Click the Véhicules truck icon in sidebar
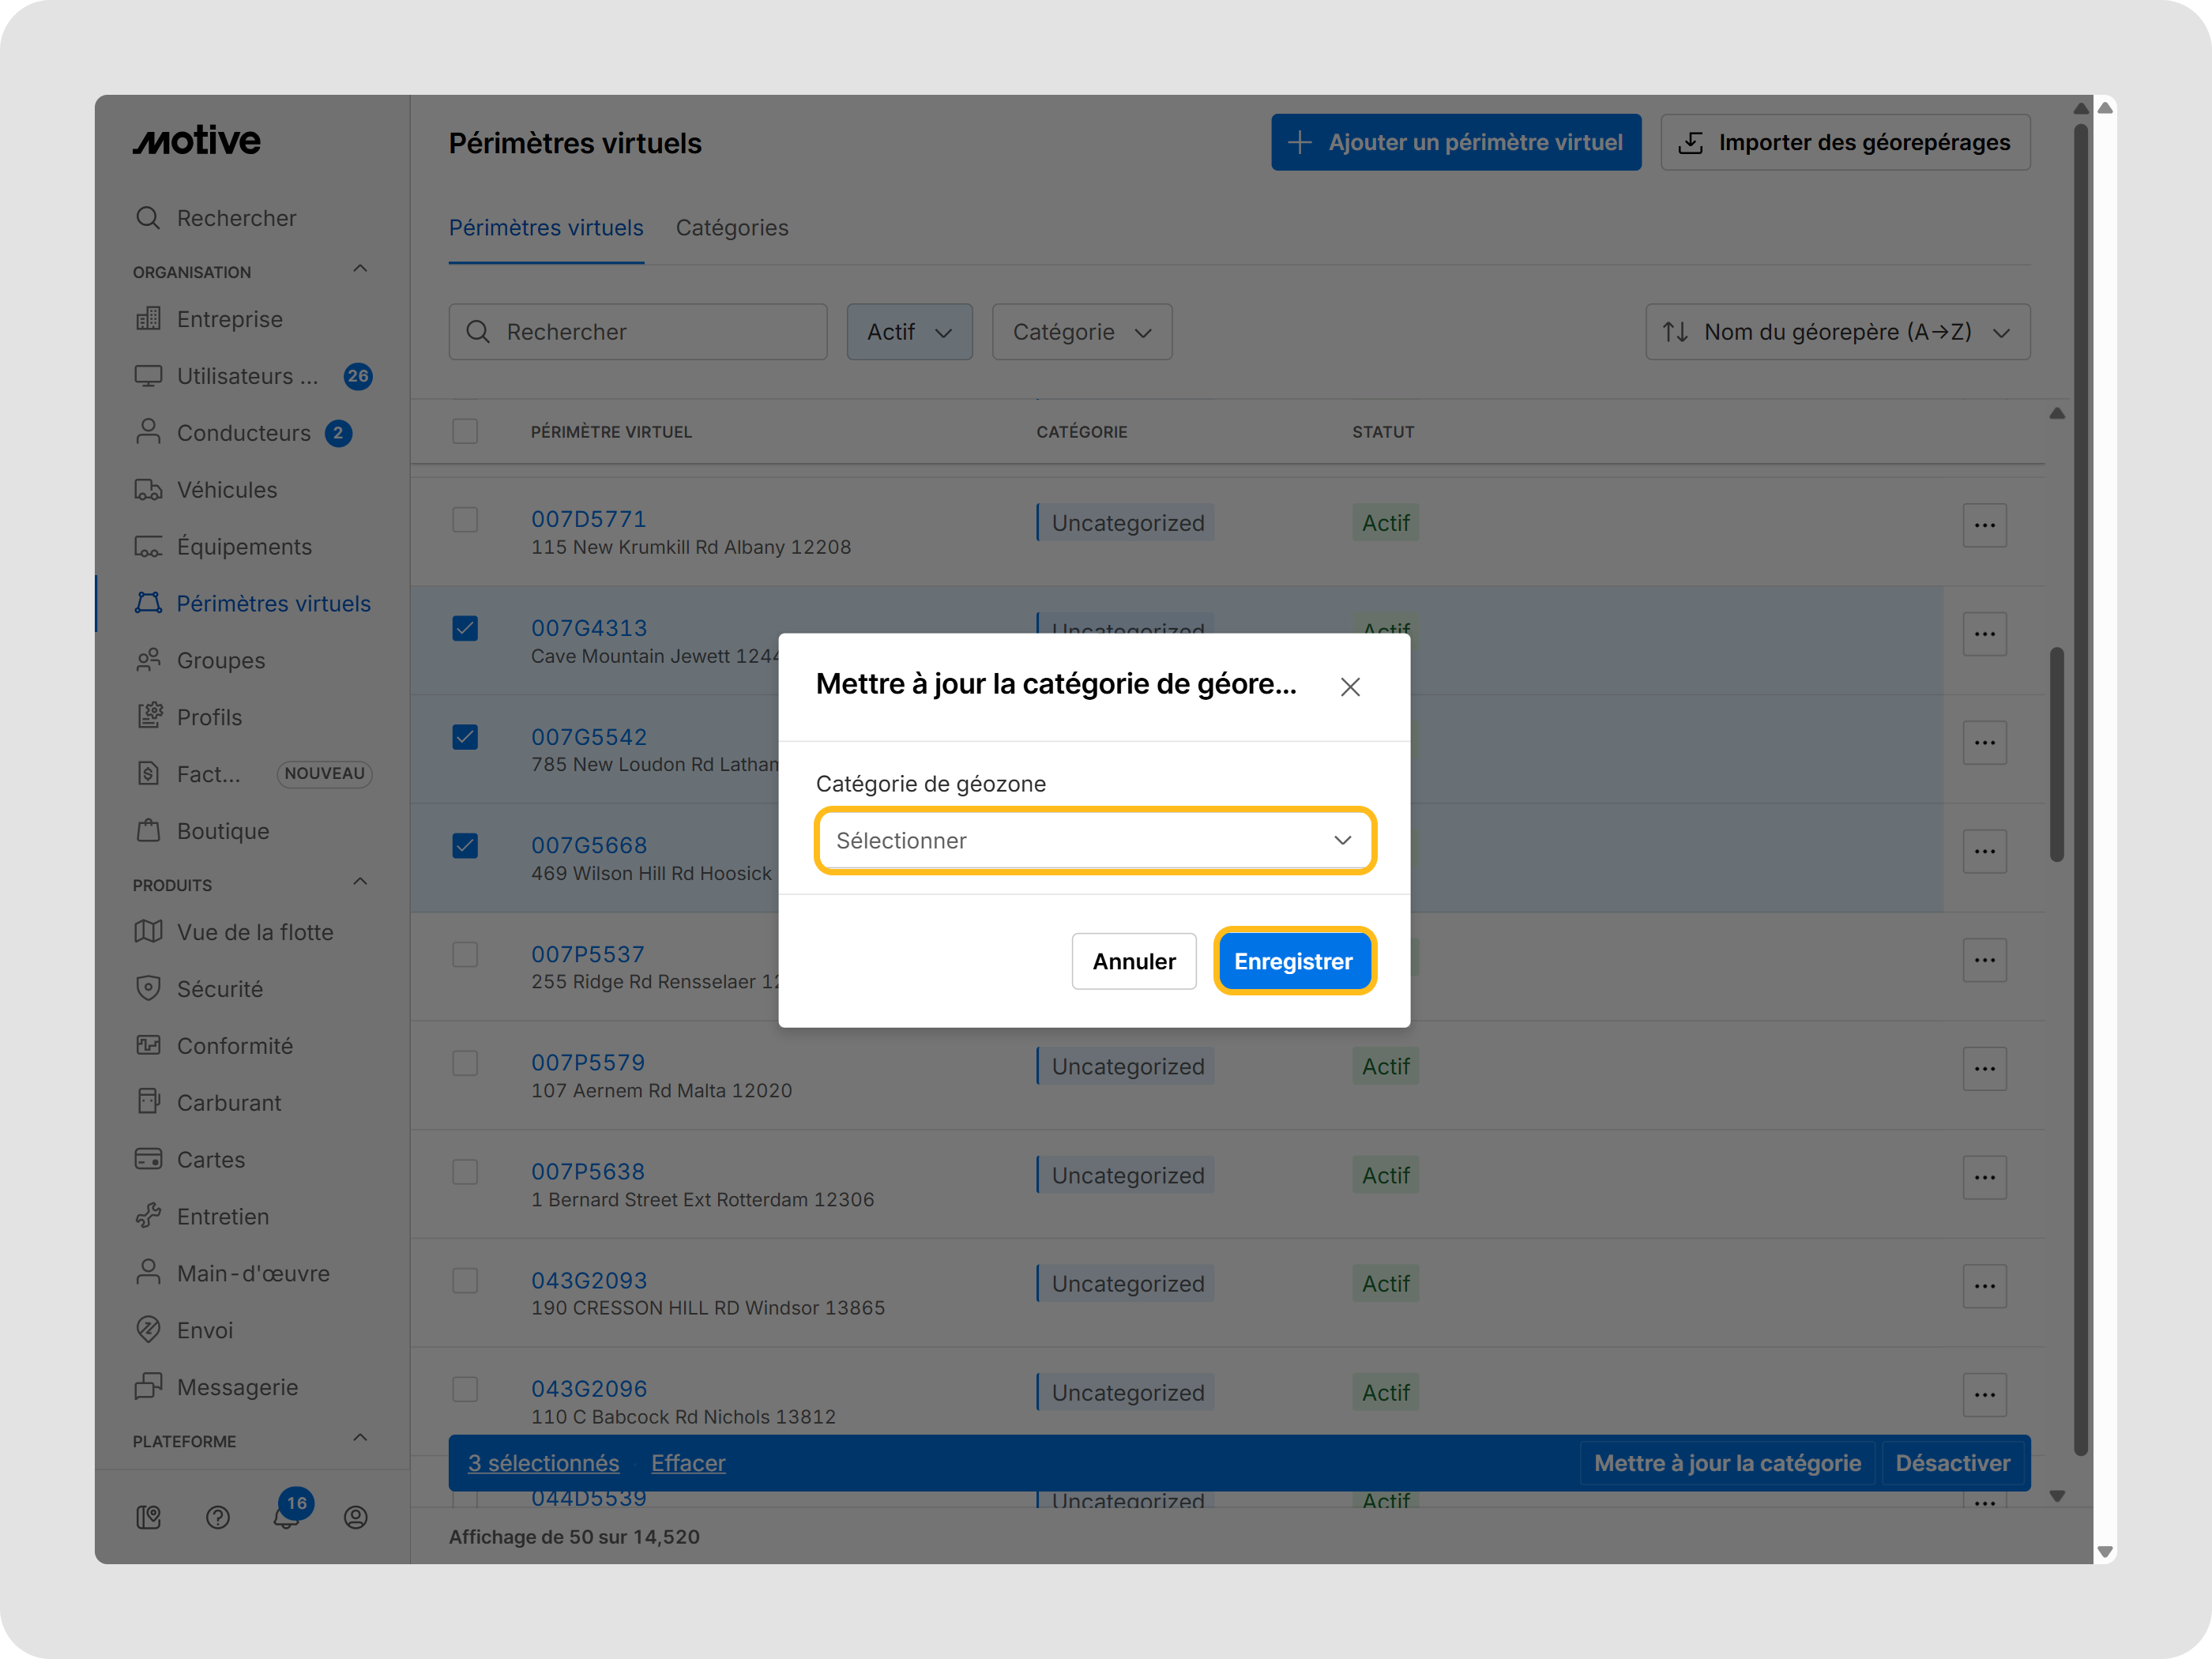2212x1659 pixels. (148, 490)
